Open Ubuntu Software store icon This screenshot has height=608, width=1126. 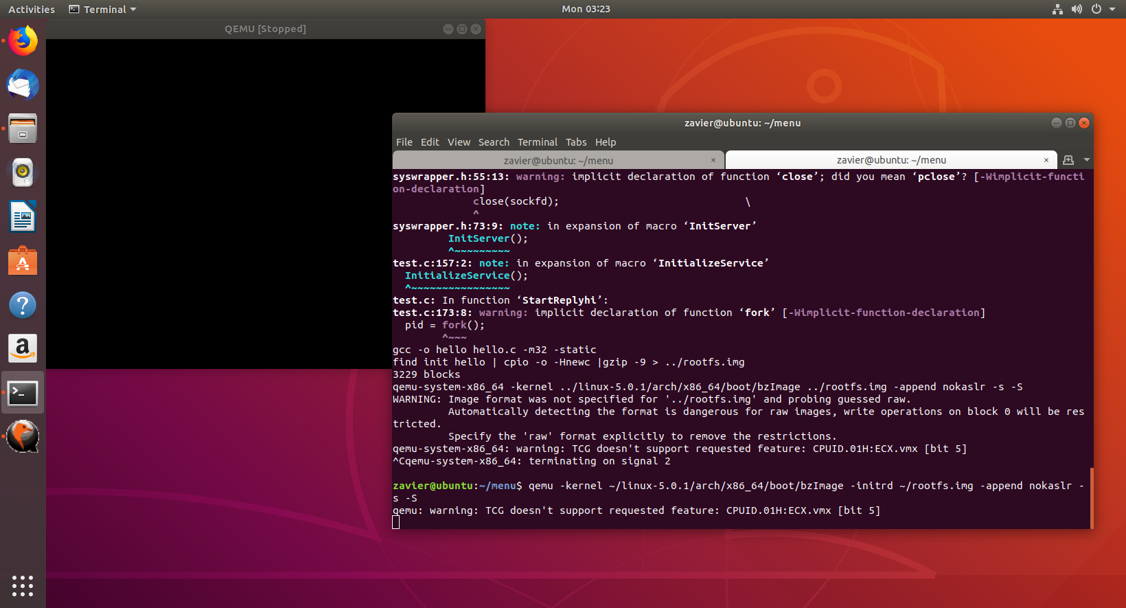point(23,261)
